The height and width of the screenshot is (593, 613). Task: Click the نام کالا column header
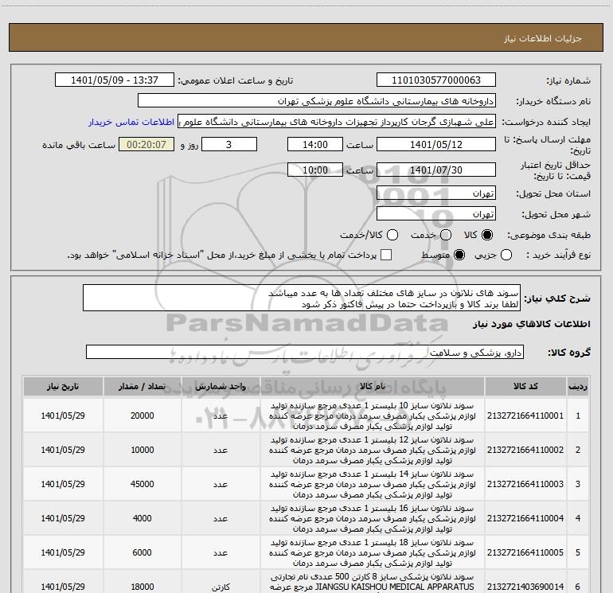coord(373,387)
